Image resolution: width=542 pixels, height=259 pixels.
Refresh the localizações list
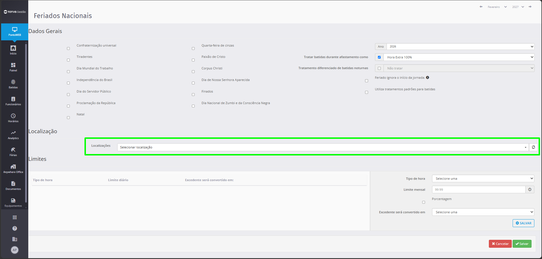(x=533, y=147)
